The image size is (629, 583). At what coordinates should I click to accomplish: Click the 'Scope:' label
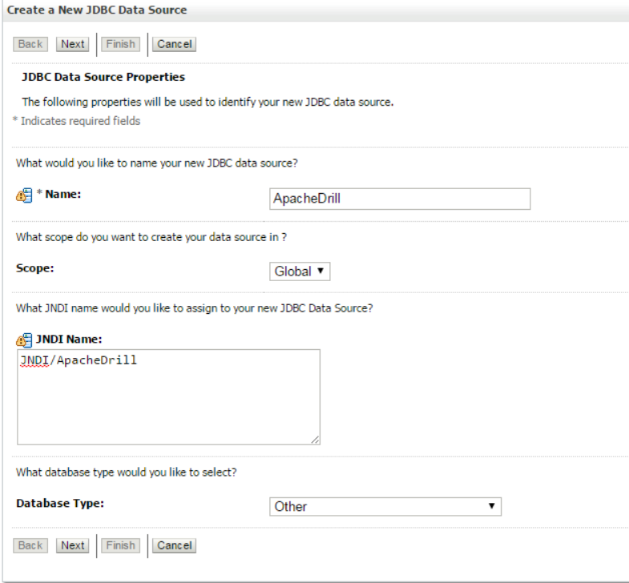pos(35,268)
